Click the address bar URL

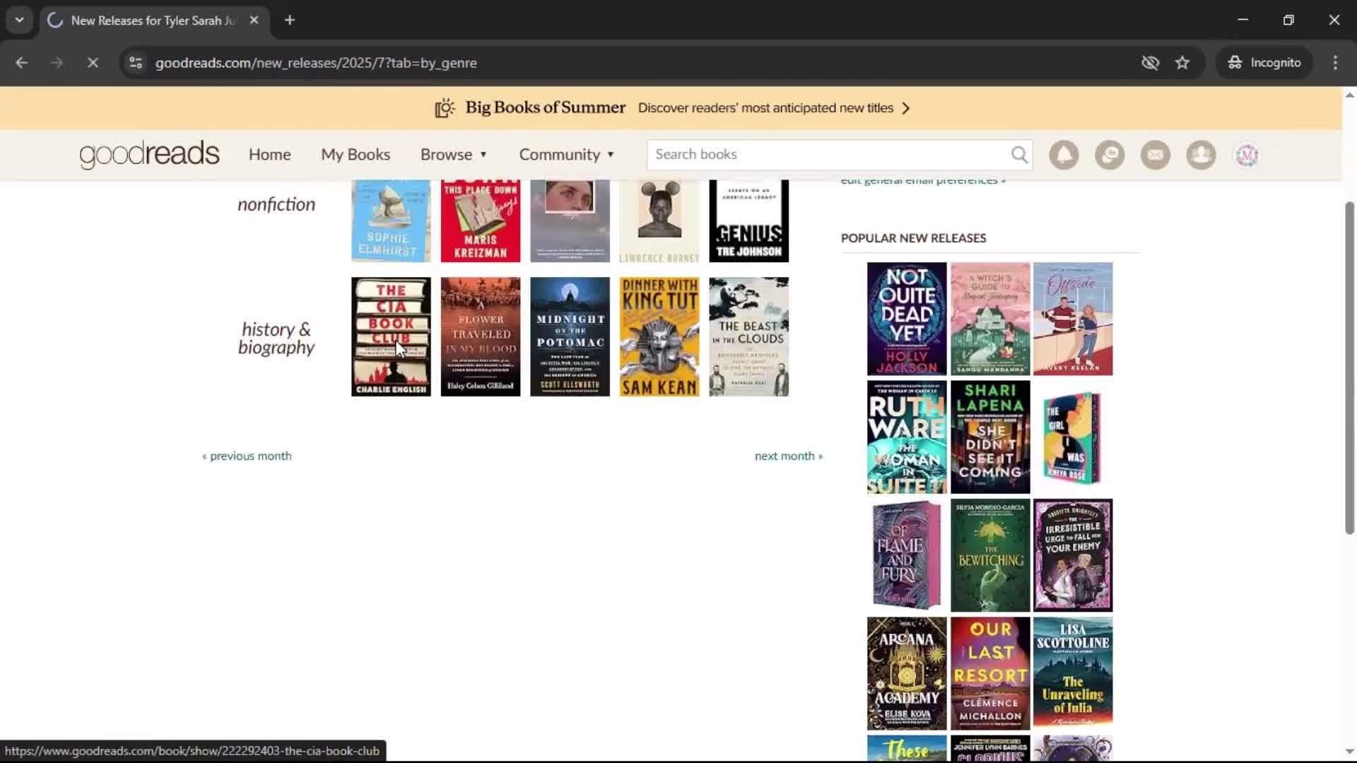pos(316,63)
